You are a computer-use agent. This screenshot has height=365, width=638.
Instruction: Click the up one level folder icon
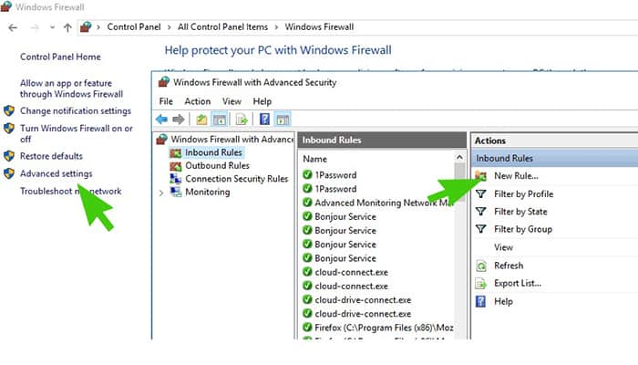[201, 119]
